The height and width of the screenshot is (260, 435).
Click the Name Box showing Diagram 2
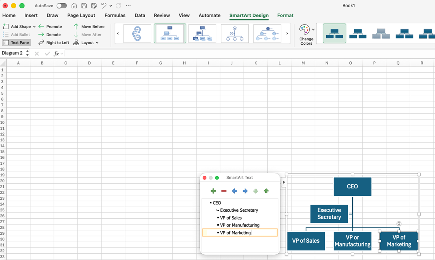(x=12, y=53)
